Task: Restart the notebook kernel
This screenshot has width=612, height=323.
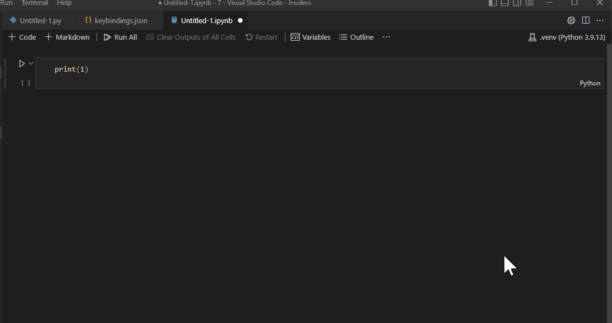Action: [x=261, y=37]
